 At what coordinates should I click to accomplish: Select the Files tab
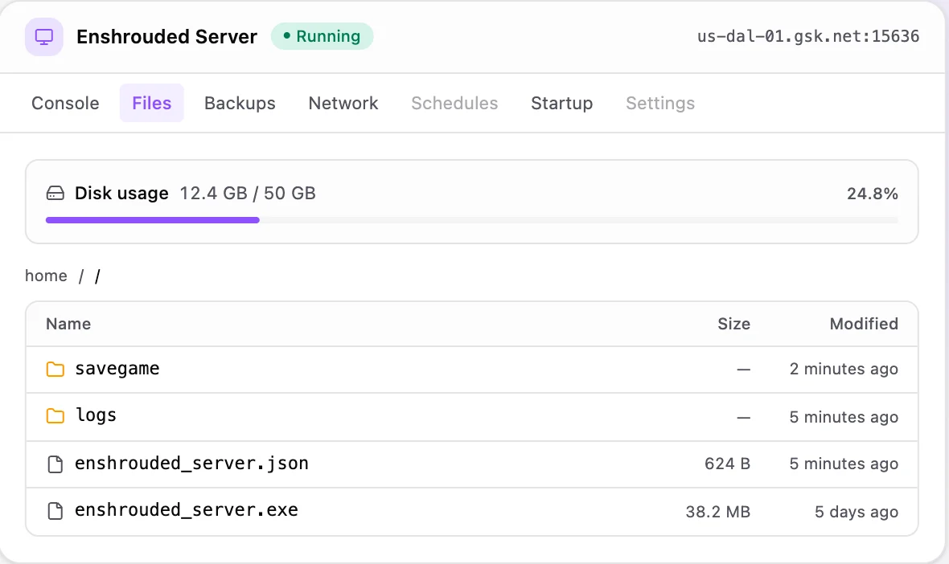click(152, 104)
